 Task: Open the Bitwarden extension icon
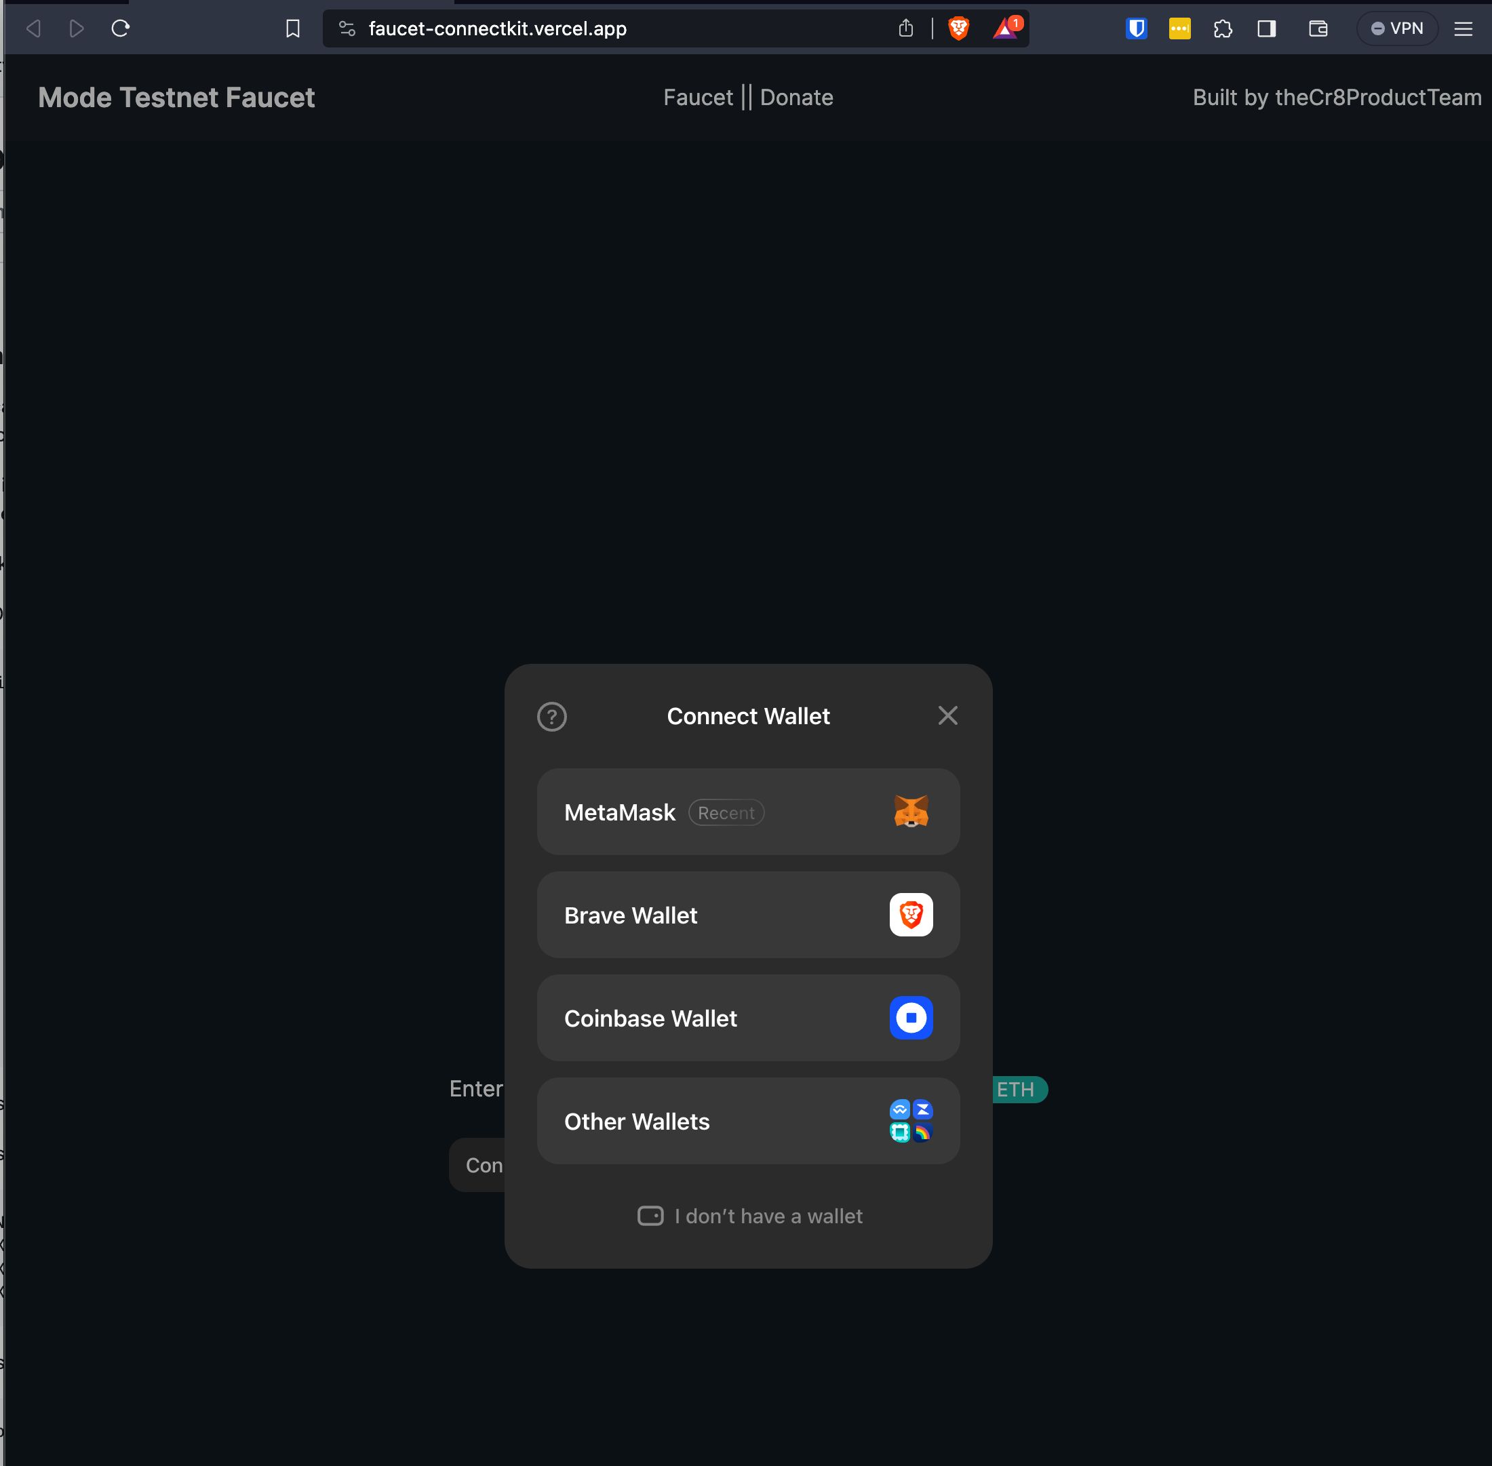coord(1136,28)
